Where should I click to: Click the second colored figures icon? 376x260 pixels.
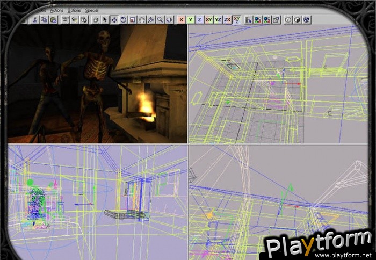(x=267, y=20)
